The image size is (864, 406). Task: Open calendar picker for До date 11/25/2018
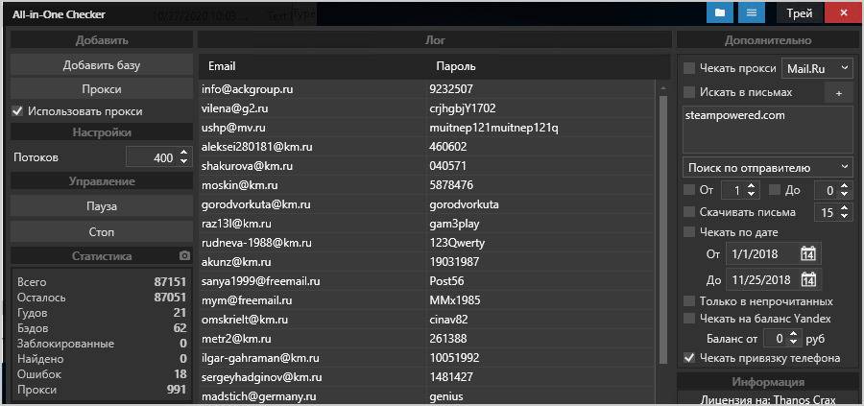(807, 279)
